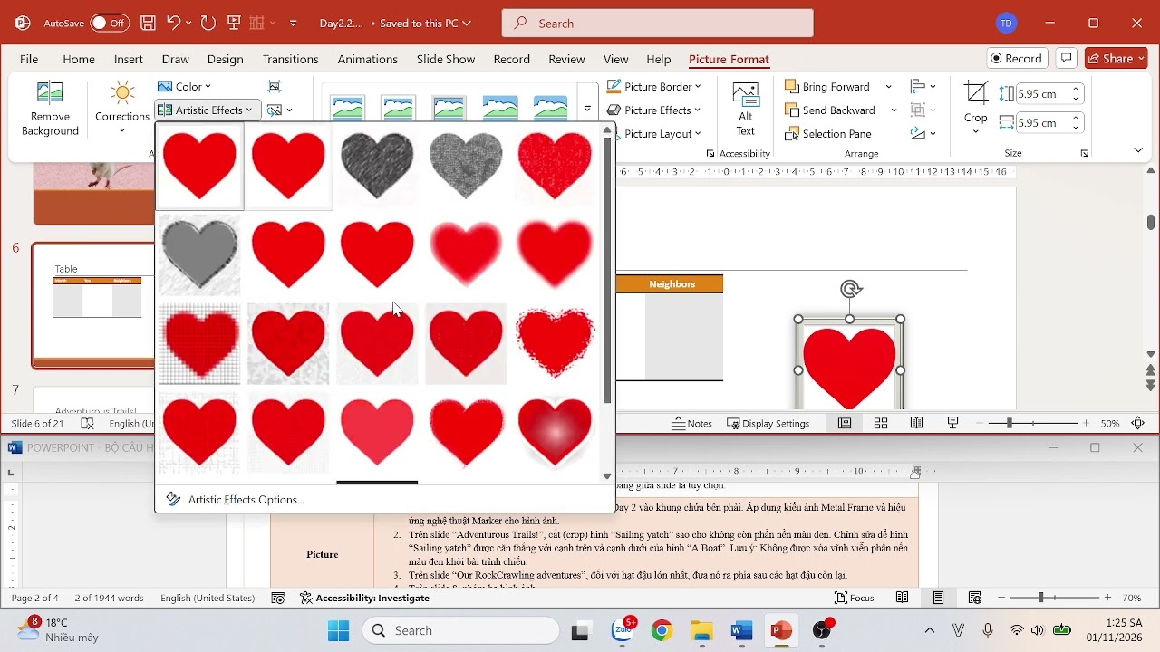Click the Word zoom slider handle

coord(1040,598)
